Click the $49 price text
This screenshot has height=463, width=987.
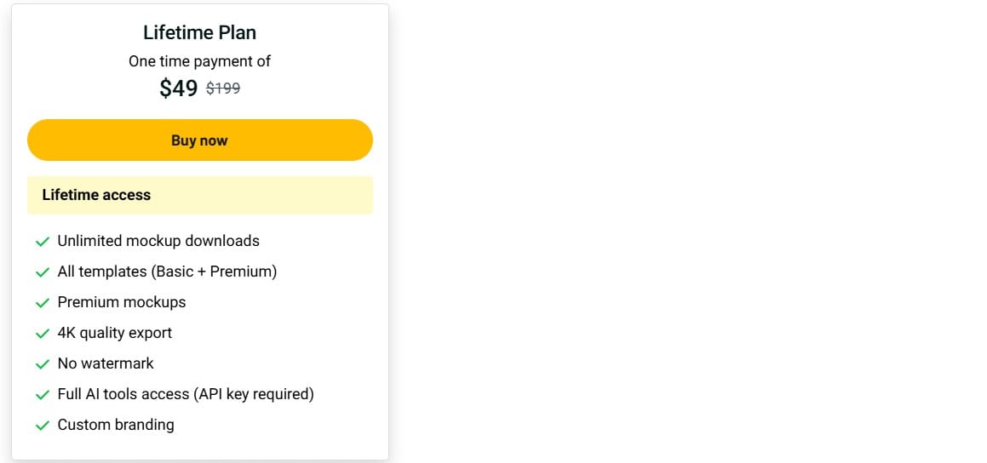(x=179, y=88)
